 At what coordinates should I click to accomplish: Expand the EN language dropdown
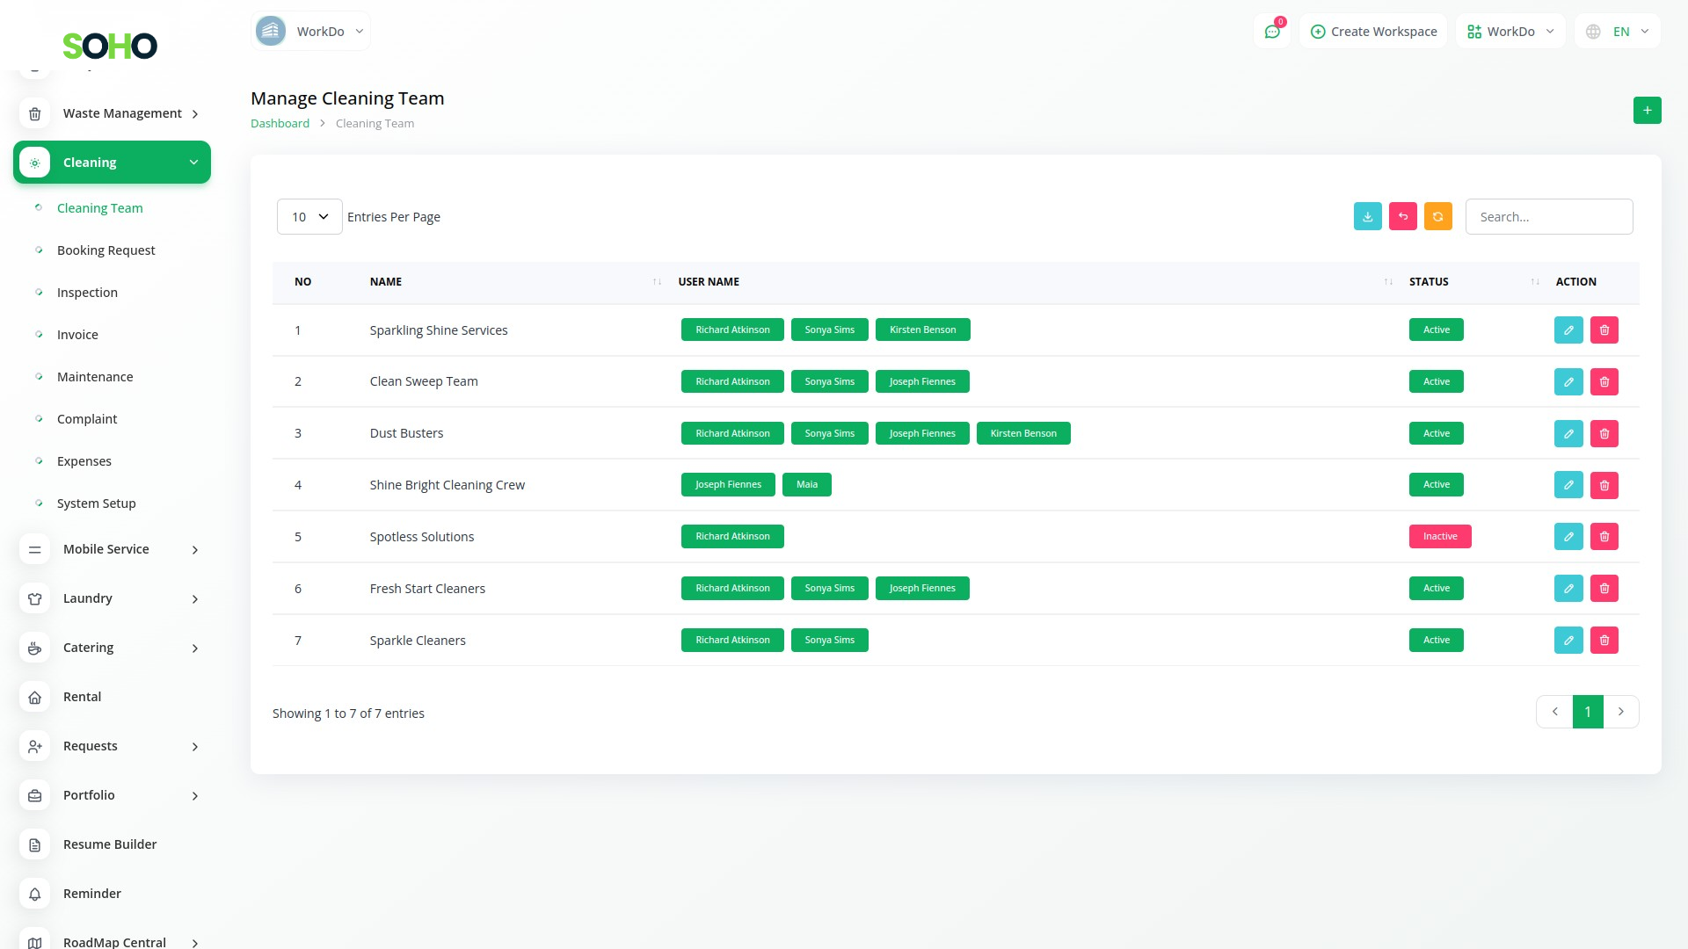pos(1618,32)
